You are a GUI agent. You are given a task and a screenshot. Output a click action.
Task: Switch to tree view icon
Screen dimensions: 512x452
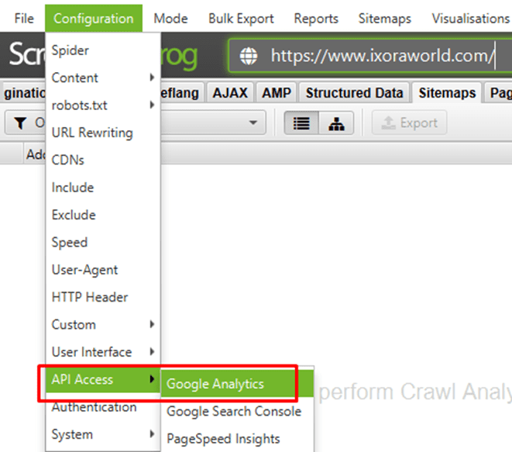click(336, 123)
